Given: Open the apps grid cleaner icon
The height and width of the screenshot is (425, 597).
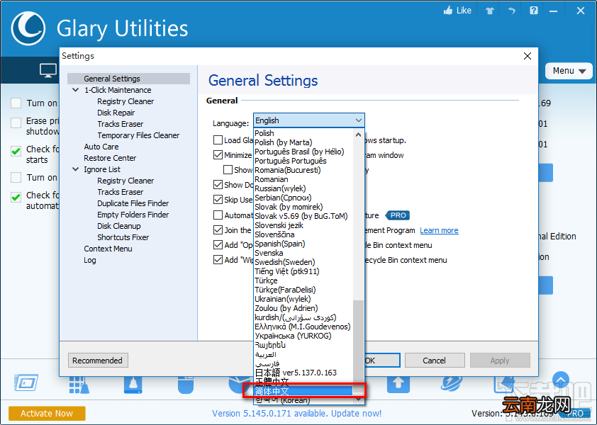Looking at the screenshot, I should pyautogui.click(x=79, y=385).
